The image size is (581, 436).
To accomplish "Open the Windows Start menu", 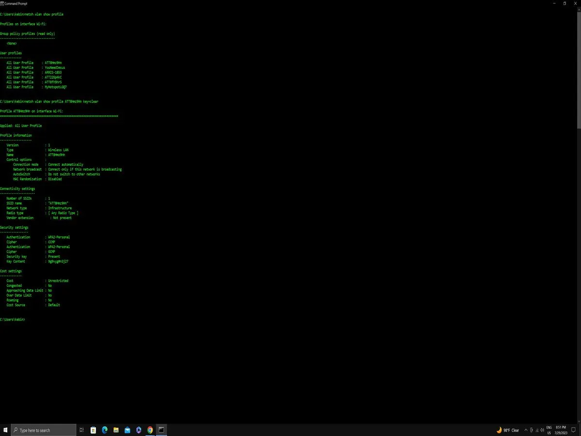I will click(x=5, y=430).
